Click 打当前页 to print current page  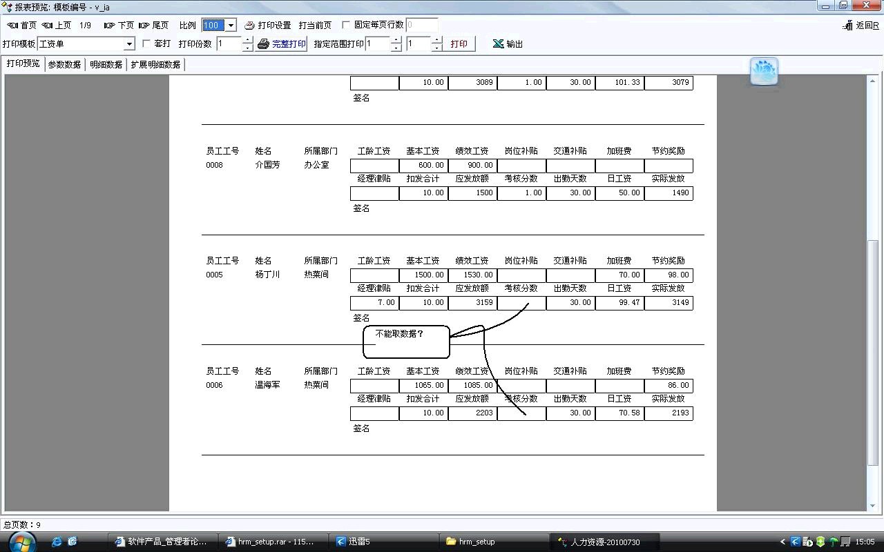(x=315, y=26)
